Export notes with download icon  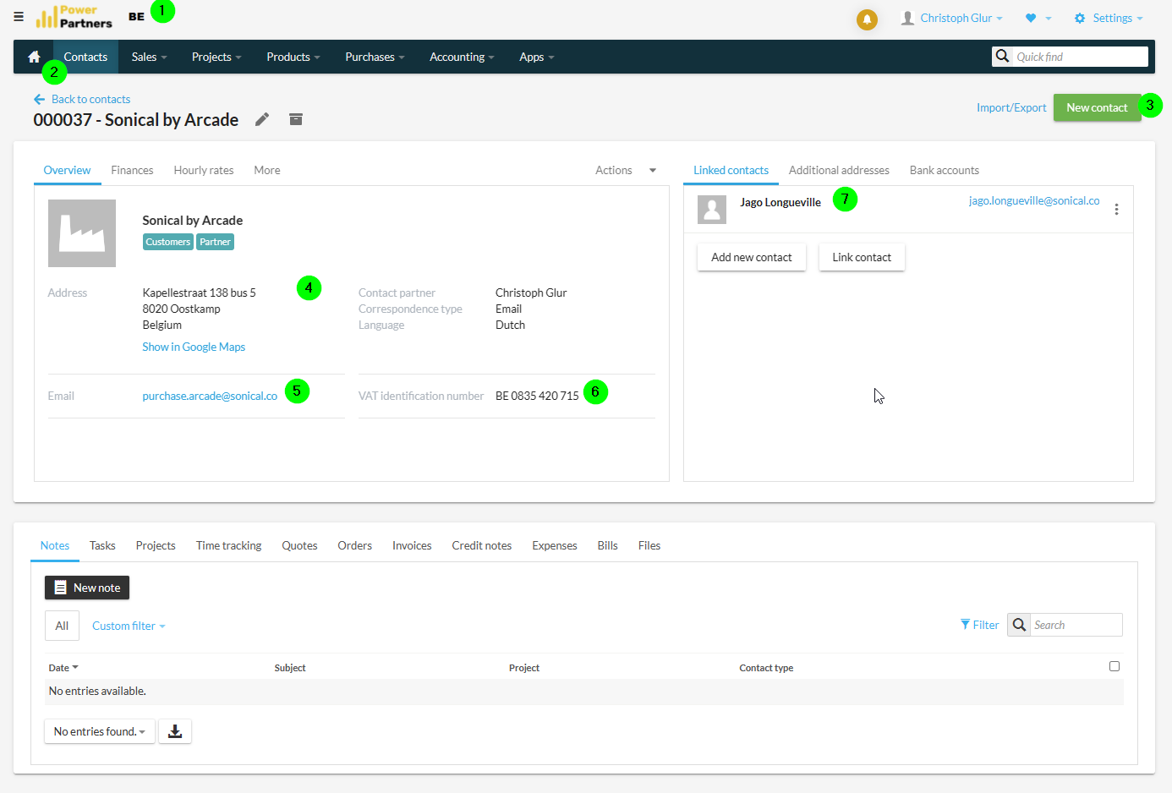[x=175, y=731]
